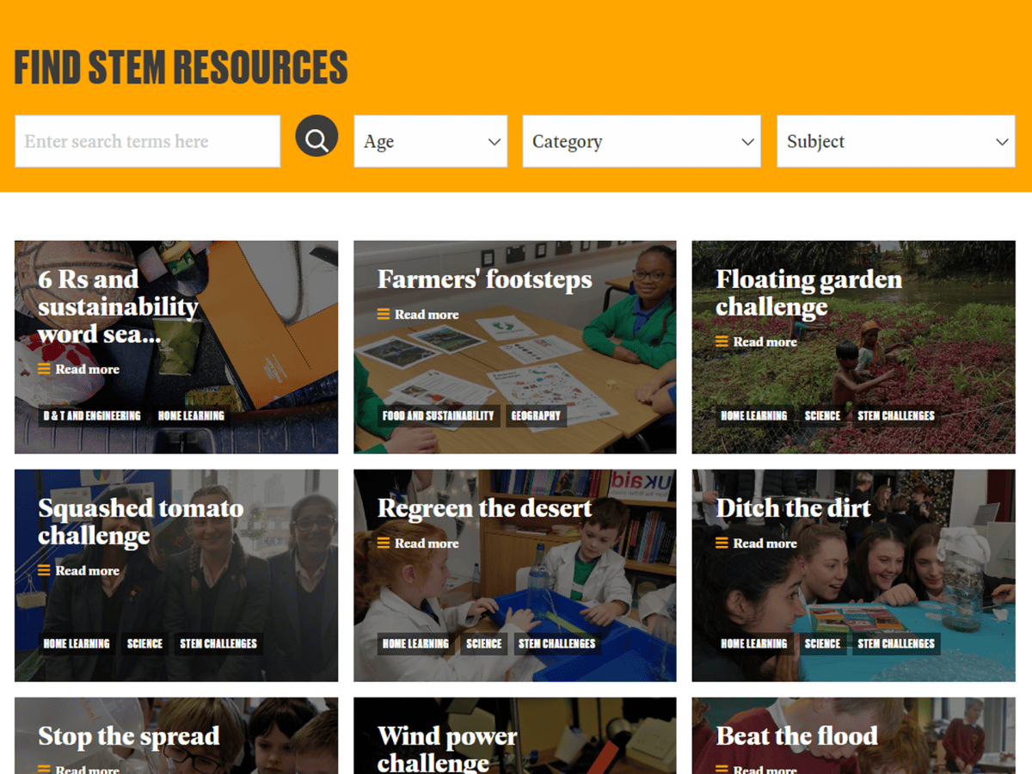Click Read more under Regreen the desert

[x=418, y=544]
